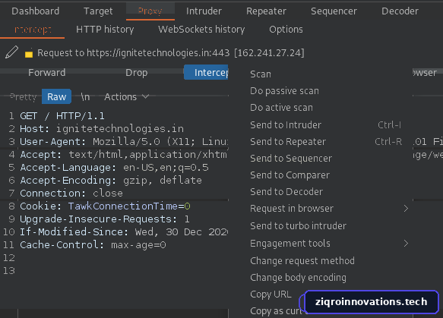
Task: Toggle the Intercept is on button
Action: (206, 73)
